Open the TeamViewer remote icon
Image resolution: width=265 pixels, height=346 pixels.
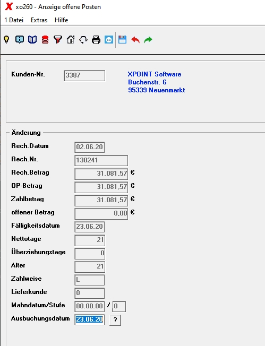[x=109, y=40]
